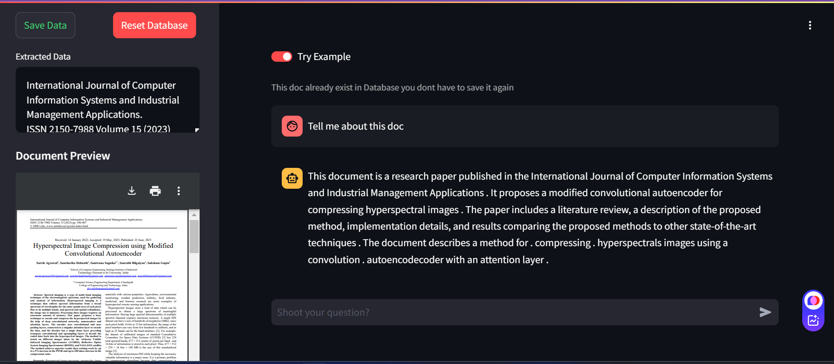Image resolution: width=834 pixels, height=364 pixels.
Task: Click the user avatar beside 'Tell me about this doc'
Action: [x=292, y=126]
